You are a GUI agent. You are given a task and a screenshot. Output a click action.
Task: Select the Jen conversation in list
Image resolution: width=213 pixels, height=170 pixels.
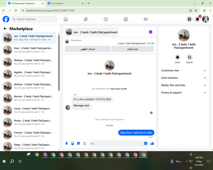pos(29,38)
